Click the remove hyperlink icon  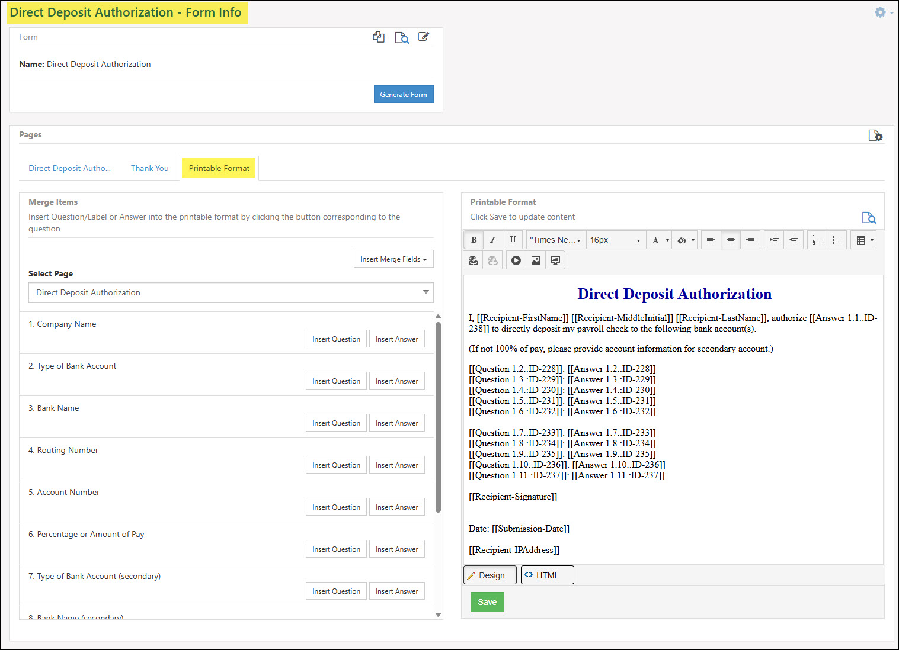pyautogui.click(x=492, y=260)
